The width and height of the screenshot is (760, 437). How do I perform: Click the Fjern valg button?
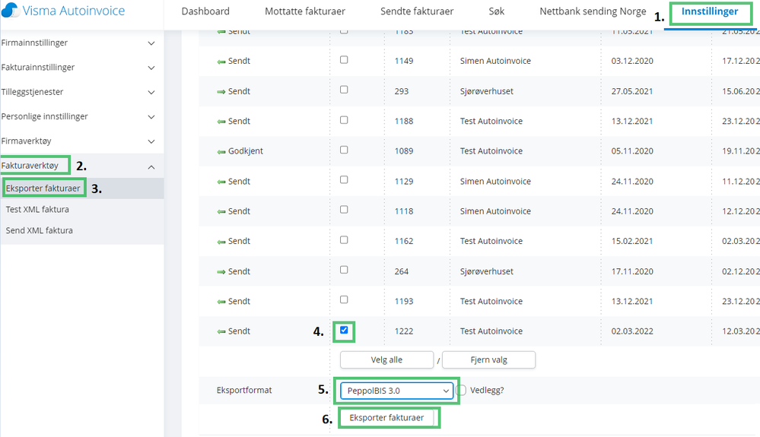(x=488, y=360)
